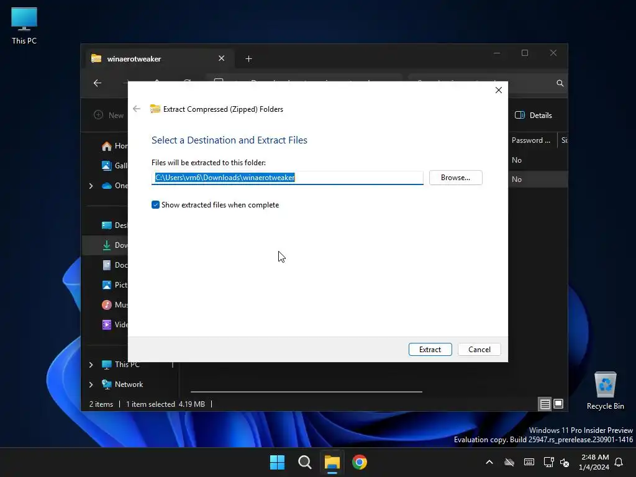636x477 pixels.
Task: Open This PC desktop icon
Action: pos(24,25)
